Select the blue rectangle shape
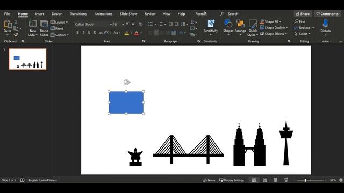 click(126, 102)
